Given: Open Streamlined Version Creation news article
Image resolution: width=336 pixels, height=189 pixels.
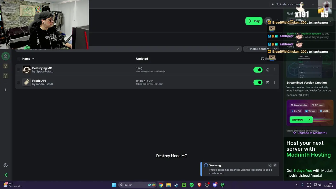Looking at the screenshot, I should (306, 83).
